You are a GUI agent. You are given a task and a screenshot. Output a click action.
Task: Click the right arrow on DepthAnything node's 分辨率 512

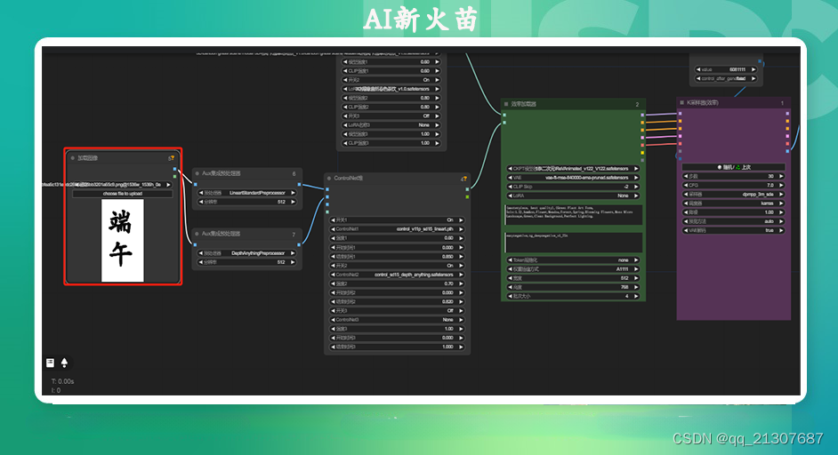coord(293,262)
